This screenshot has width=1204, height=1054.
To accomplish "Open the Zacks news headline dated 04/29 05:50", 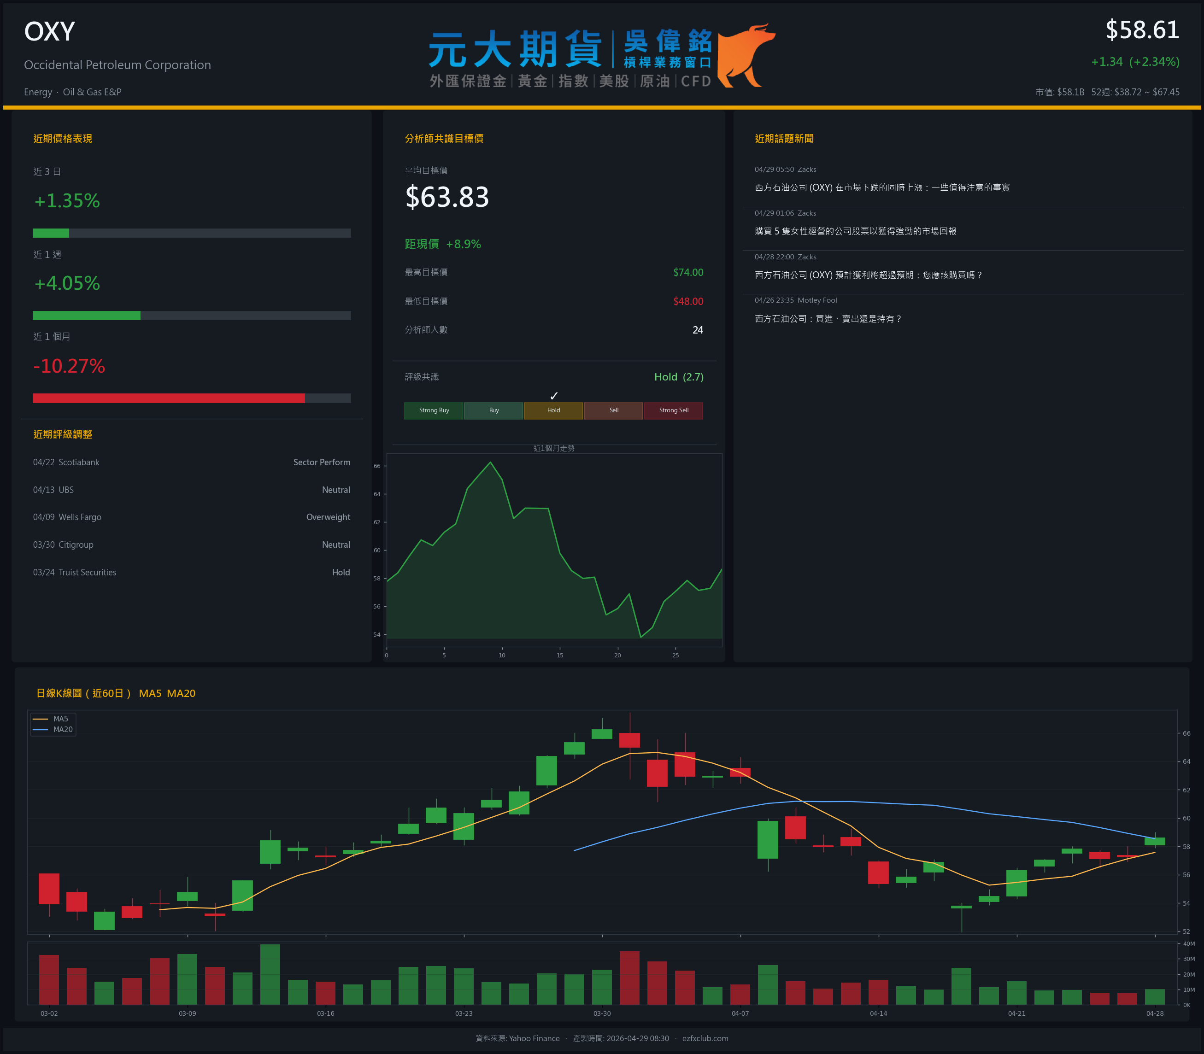I will pyautogui.click(x=881, y=187).
